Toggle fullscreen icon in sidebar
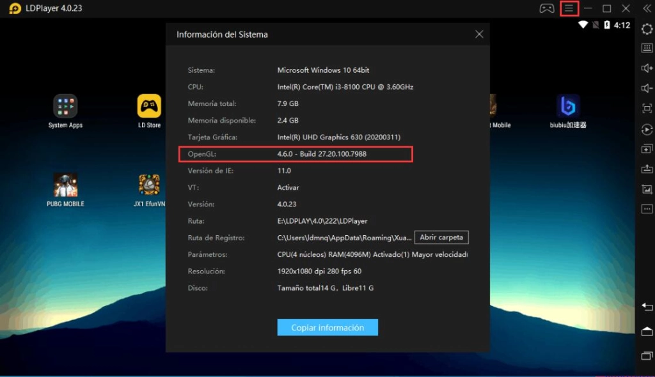655x377 pixels. [x=647, y=109]
